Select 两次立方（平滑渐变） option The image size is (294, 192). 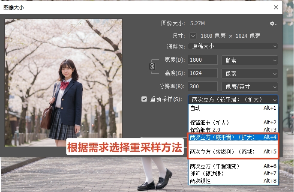[233, 166]
